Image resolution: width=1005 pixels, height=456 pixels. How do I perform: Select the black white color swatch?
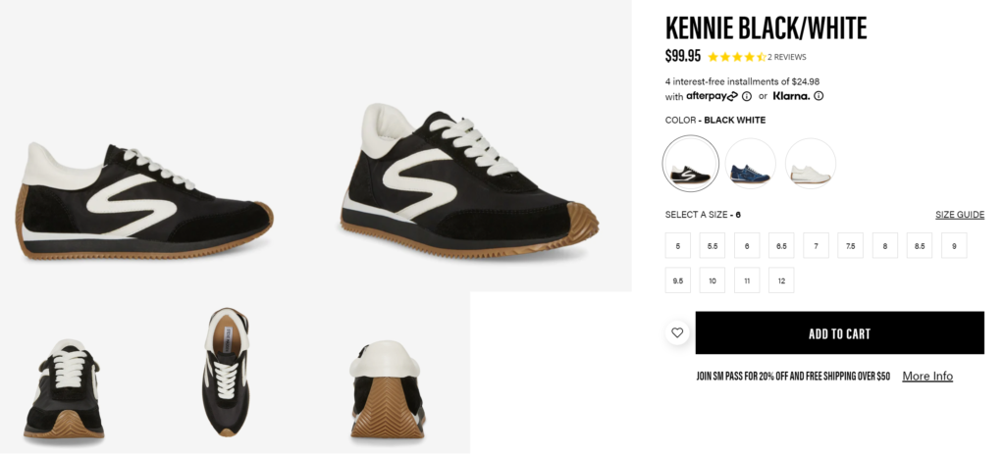pyautogui.click(x=691, y=164)
